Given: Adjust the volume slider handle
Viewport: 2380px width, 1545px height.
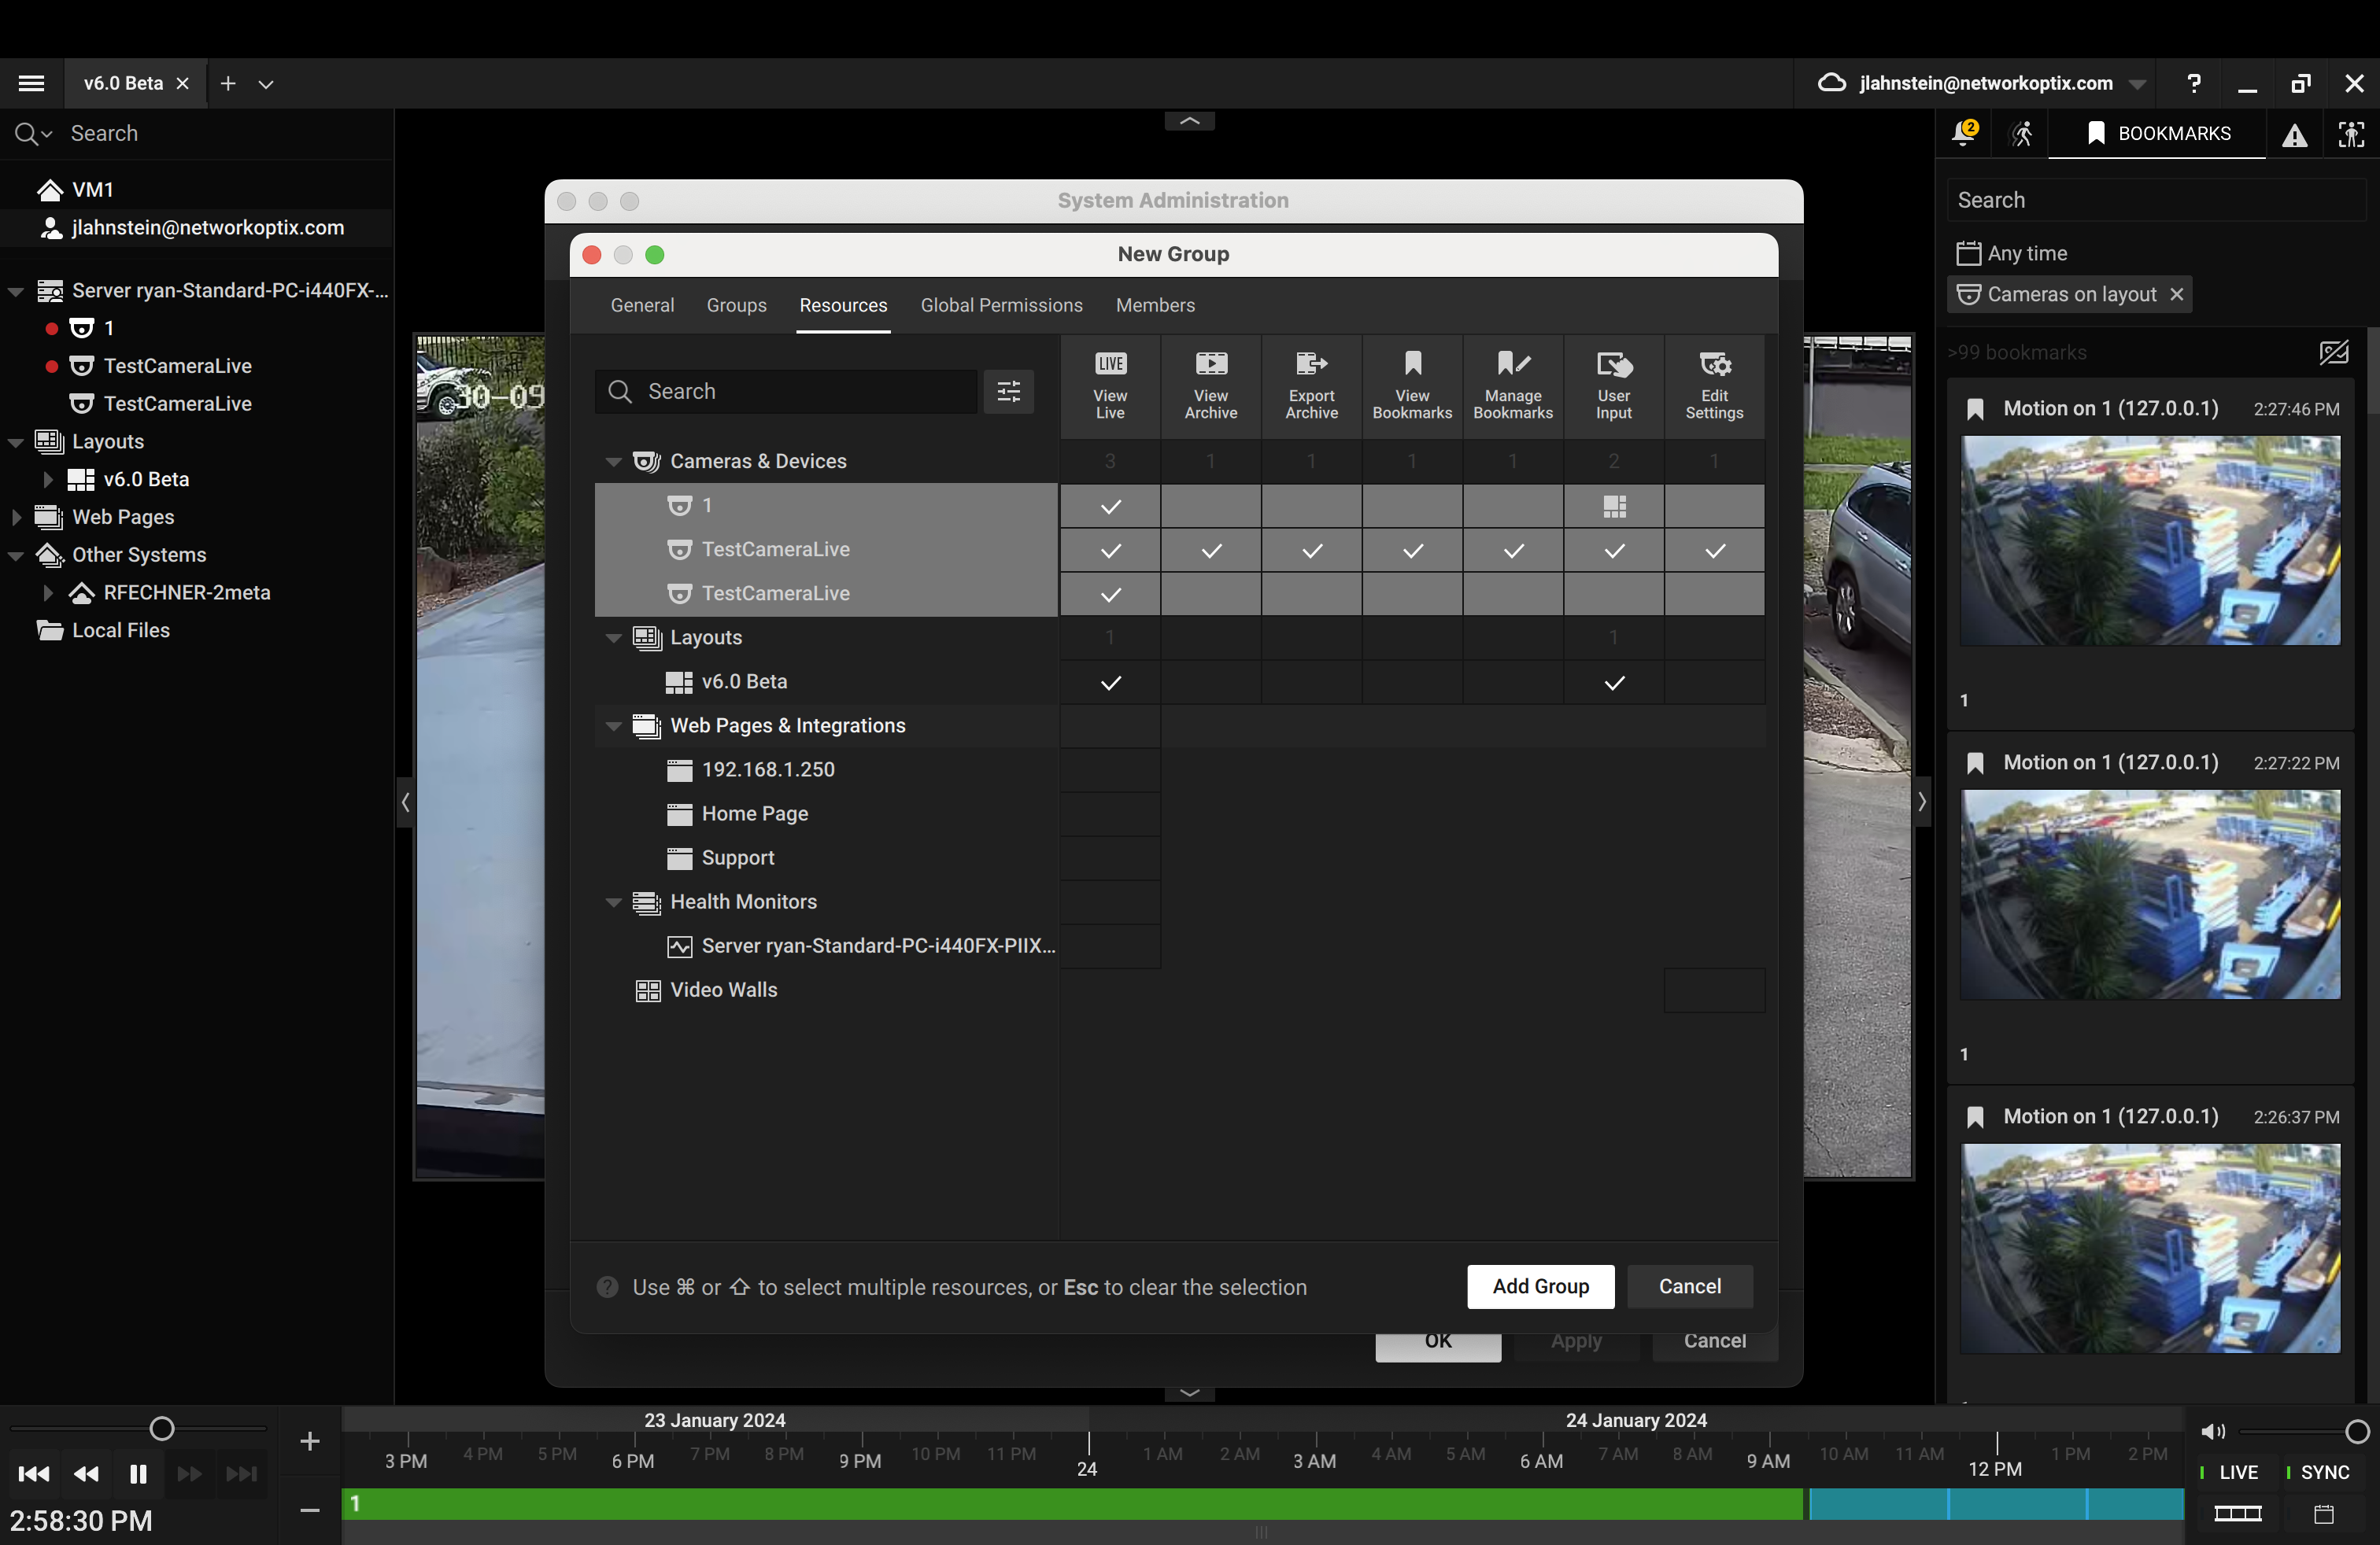Looking at the screenshot, I should 2357,1432.
